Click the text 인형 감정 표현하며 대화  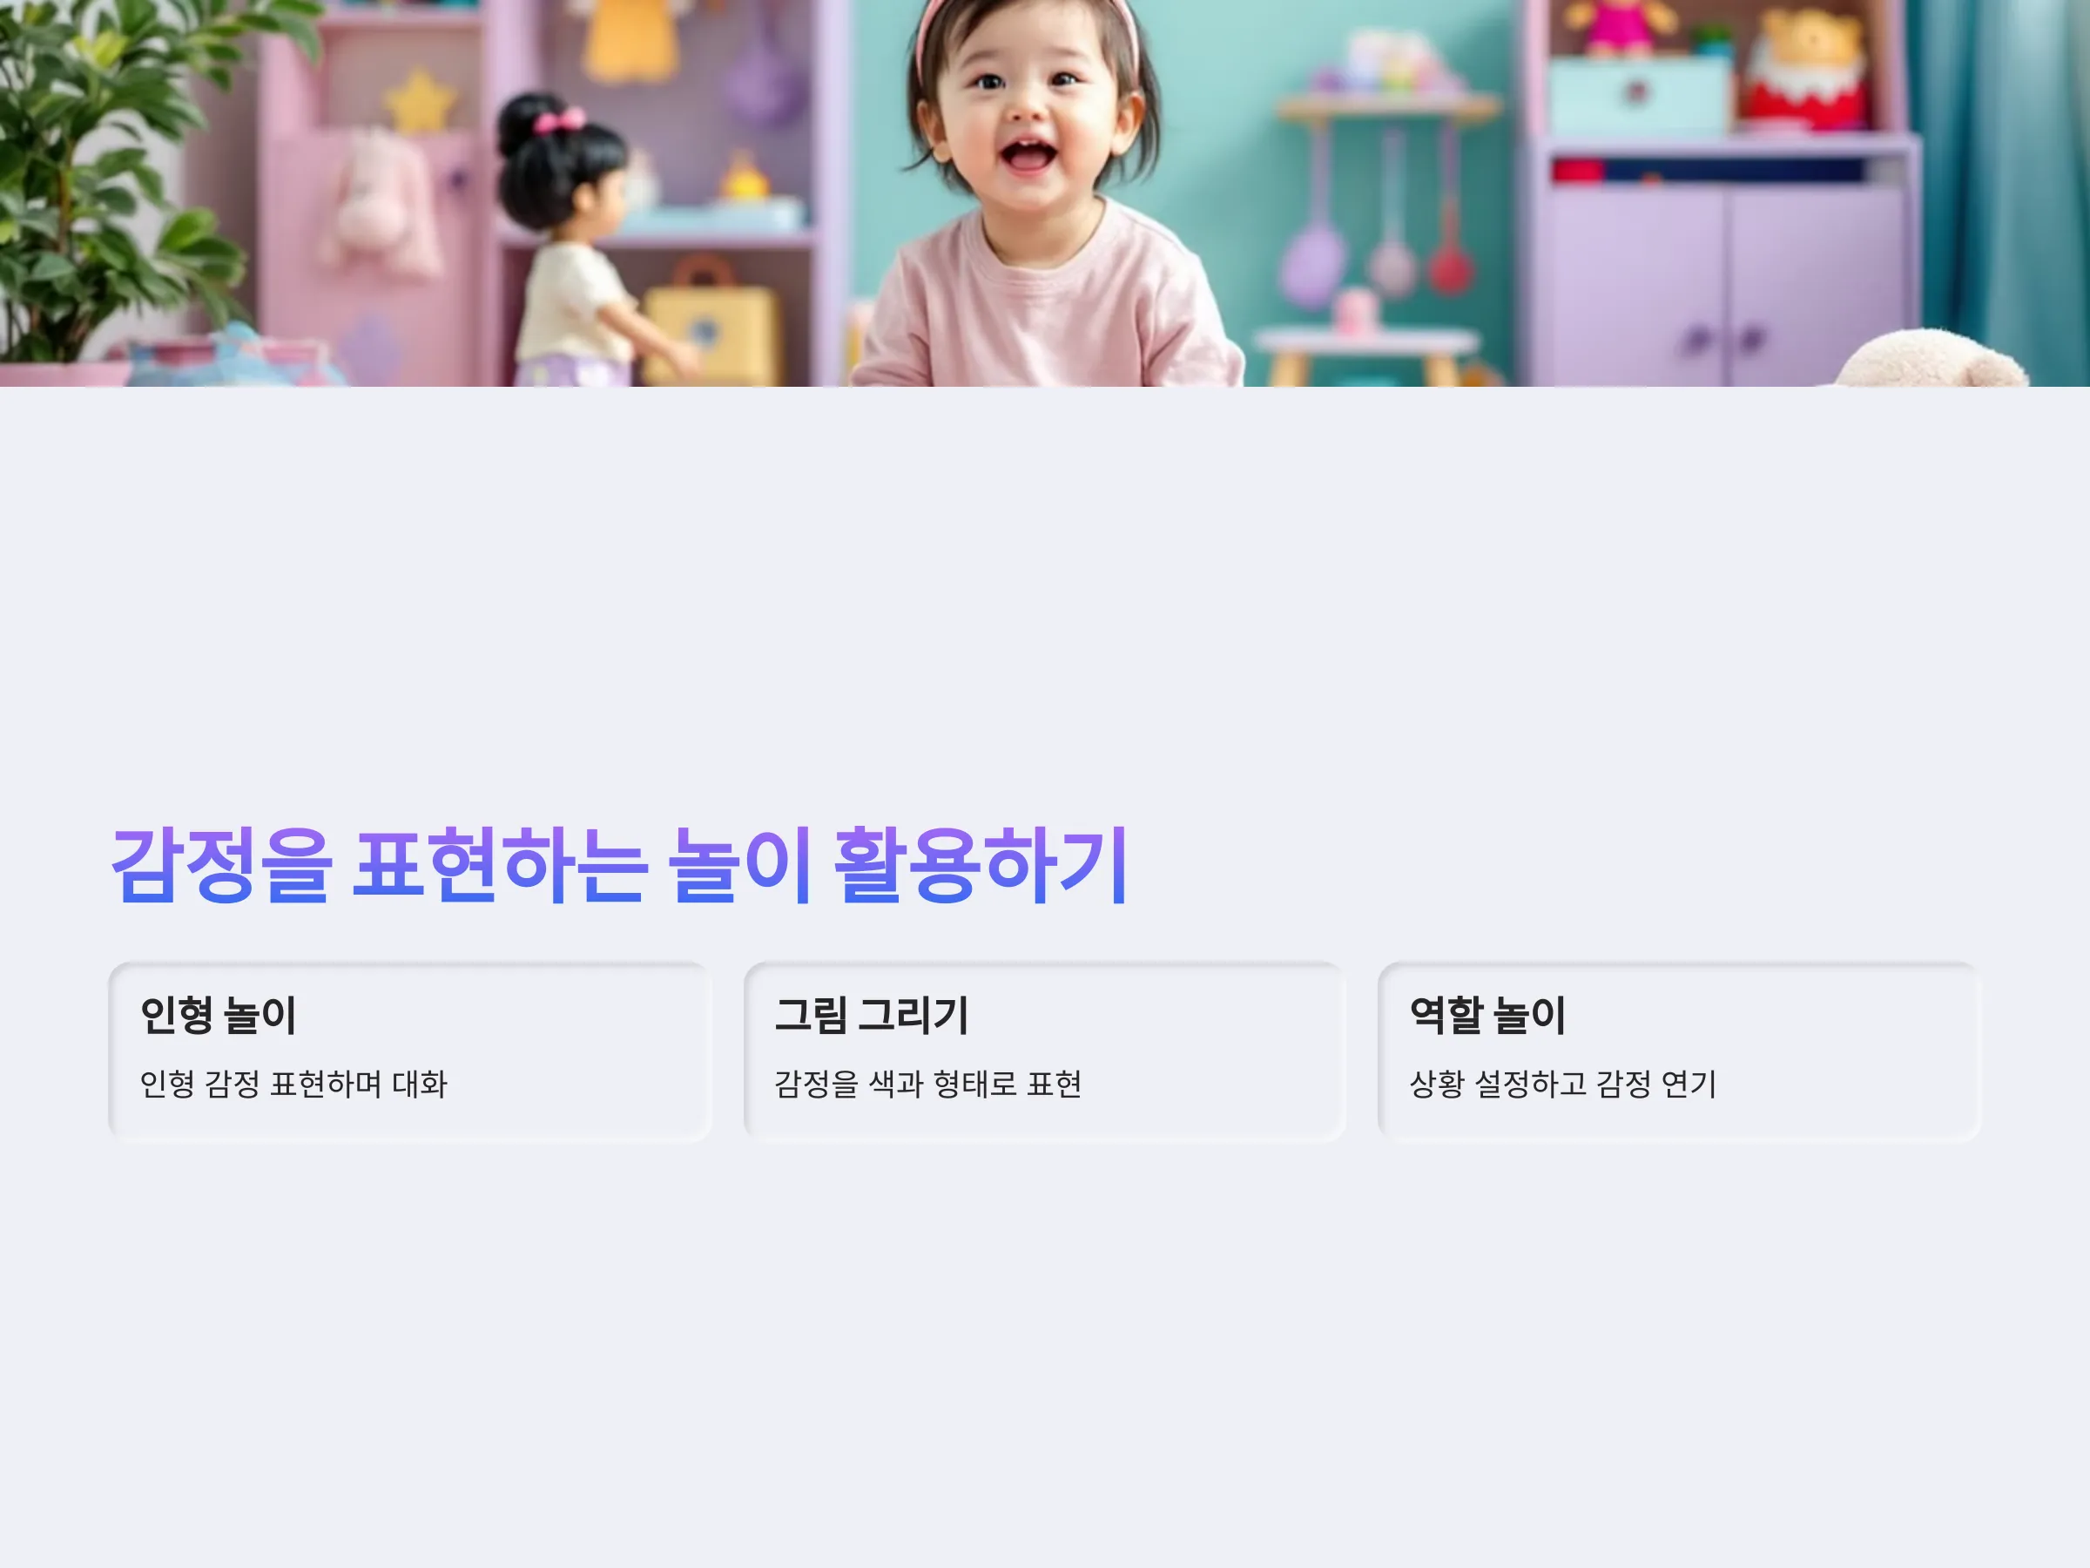point(293,1084)
